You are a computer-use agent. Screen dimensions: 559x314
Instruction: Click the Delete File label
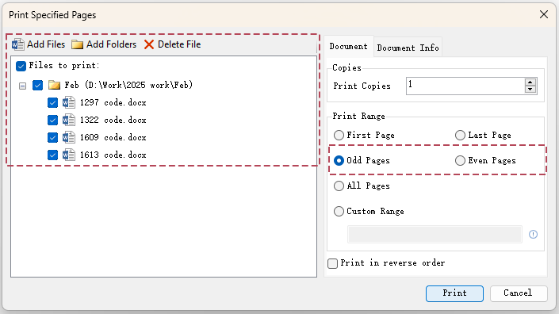point(179,44)
